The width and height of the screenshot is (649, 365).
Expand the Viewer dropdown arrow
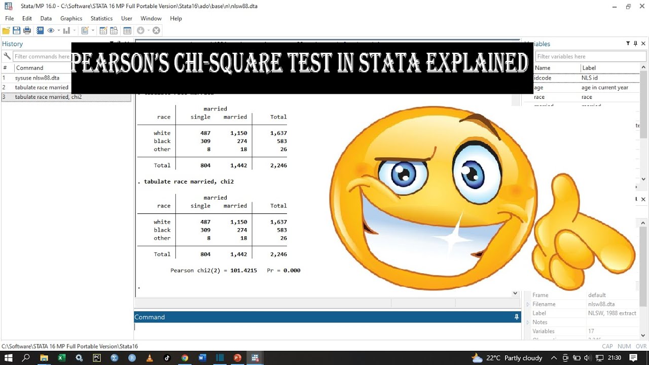tap(58, 30)
